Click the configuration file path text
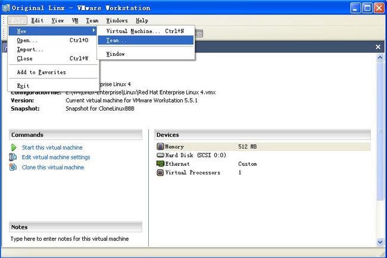Viewport: 387px width, 258px height. tap(141, 92)
